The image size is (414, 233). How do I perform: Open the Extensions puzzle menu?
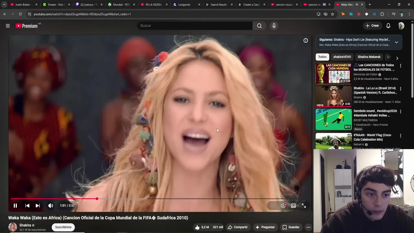[382, 14]
